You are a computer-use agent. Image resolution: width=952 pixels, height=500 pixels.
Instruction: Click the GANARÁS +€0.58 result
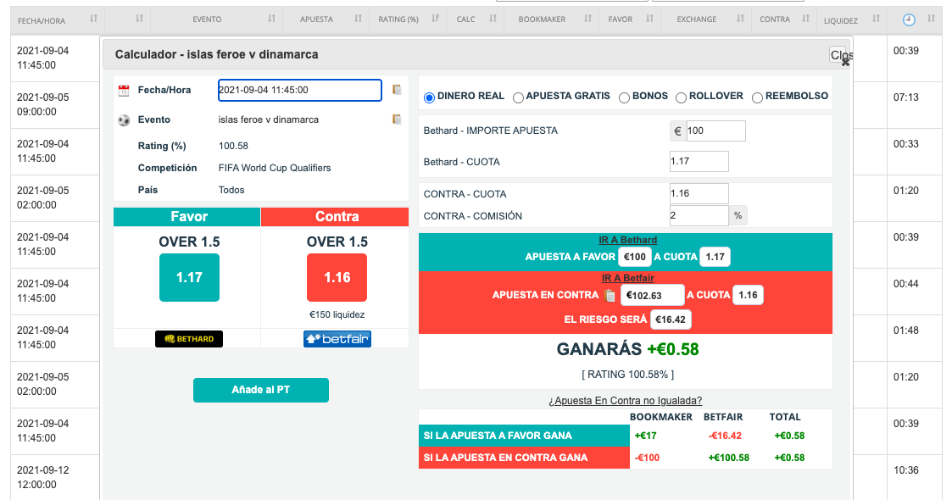pos(628,349)
